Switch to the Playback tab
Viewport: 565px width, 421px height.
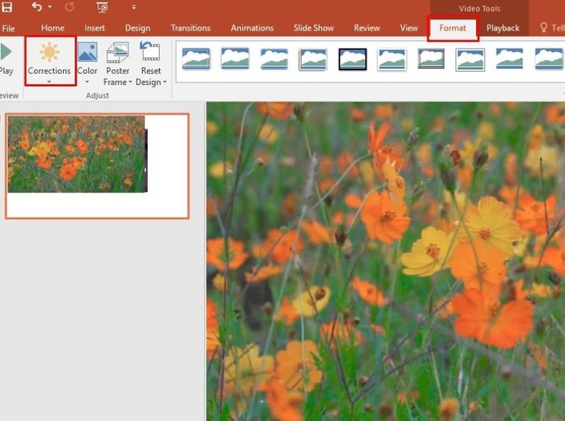pos(503,28)
